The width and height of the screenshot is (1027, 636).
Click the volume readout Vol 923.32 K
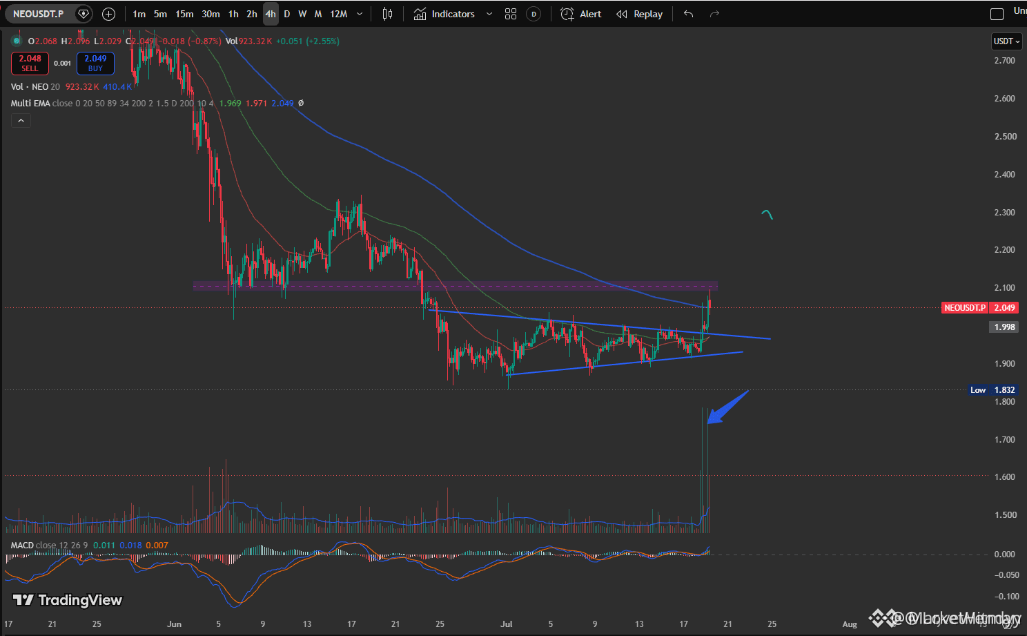coord(249,41)
